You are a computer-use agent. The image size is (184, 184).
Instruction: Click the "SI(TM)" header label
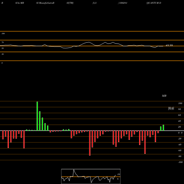click(x=70, y=3)
